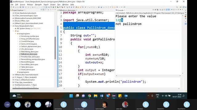Toggle Show Console When Standard Error Changes
Image resolution: width=197 pixels, height=110 pixels.
(169, 9)
